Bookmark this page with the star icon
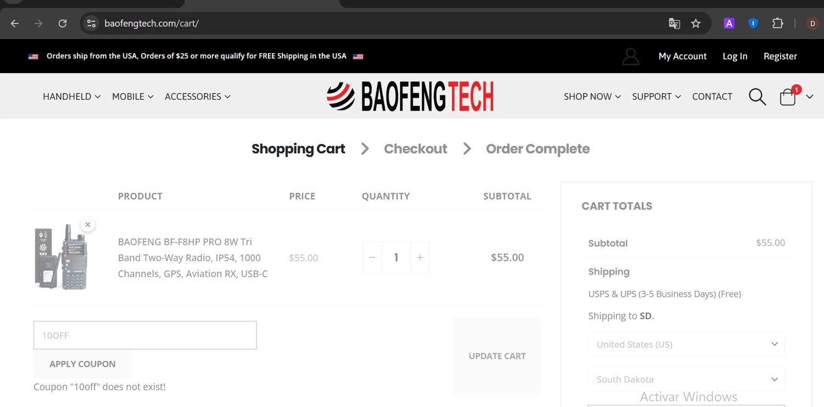 696,23
